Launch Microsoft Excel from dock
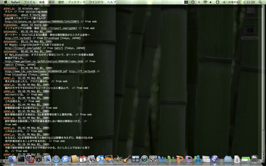The width and height of the screenshot is (266, 166). pos(171,159)
